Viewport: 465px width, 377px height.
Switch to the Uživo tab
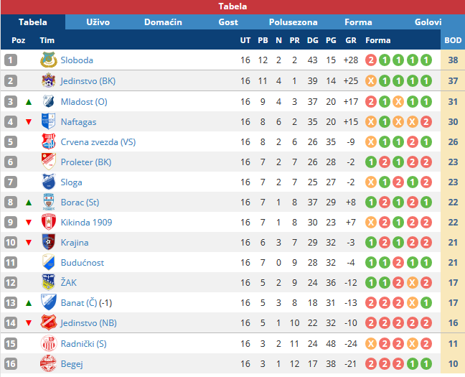(x=98, y=22)
